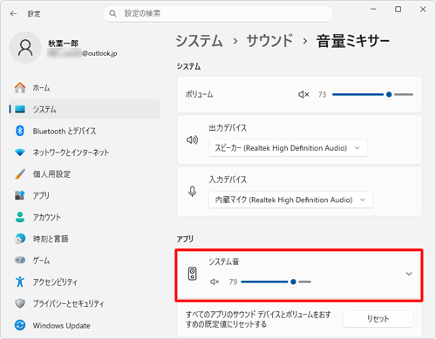
Task: Go to システム breadcrumb link
Action: 200,41
